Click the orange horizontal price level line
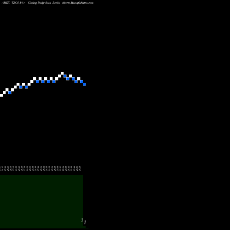The height and width of the screenshot is (230, 230). [115, 83]
